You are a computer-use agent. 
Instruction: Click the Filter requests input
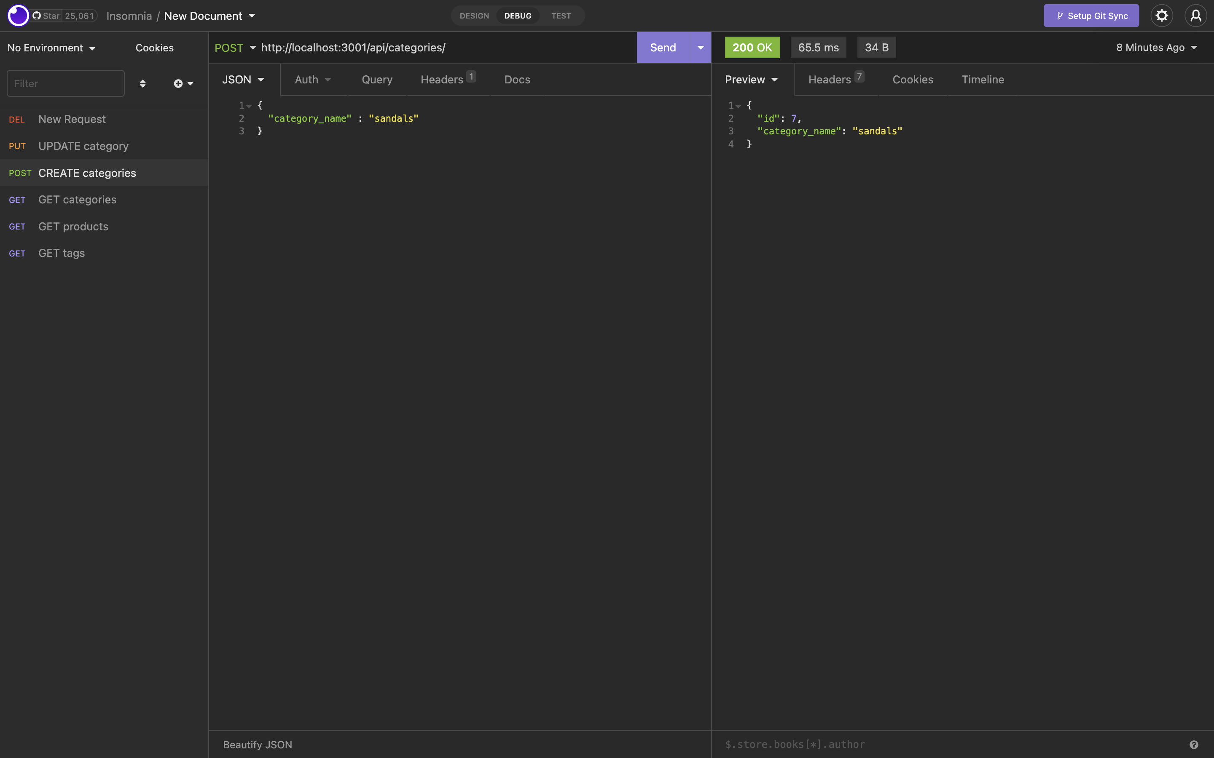(x=66, y=83)
